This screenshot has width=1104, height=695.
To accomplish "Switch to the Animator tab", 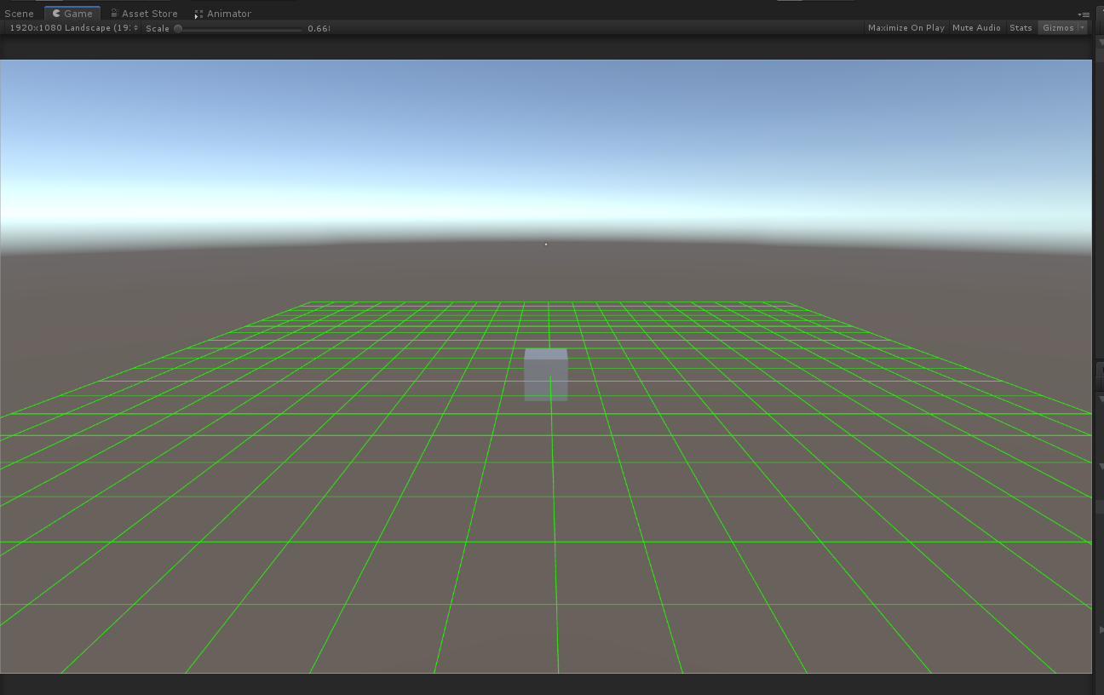I will click(222, 14).
